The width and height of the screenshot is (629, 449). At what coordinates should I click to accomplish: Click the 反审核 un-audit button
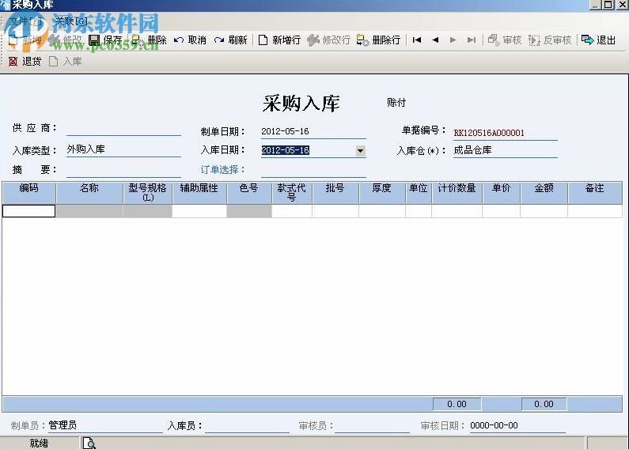tap(550, 40)
